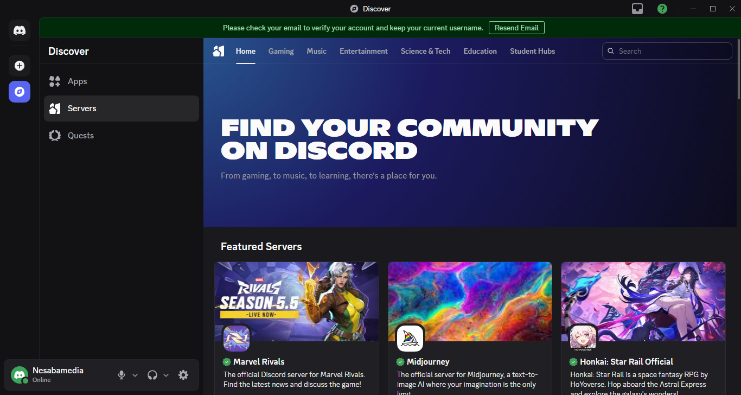The image size is (741, 395).
Task: Open User Settings gear icon
Action: pyautogui.click(x=183, y=375)
